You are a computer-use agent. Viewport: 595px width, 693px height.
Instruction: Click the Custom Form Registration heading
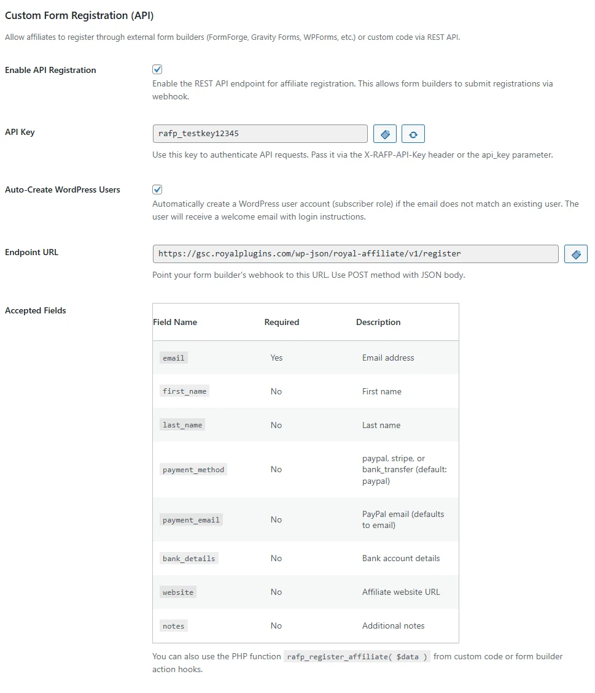pos(80,15)
